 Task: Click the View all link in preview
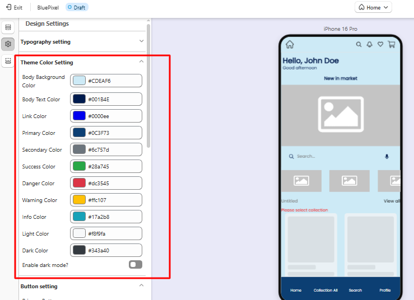coord(392,201)
